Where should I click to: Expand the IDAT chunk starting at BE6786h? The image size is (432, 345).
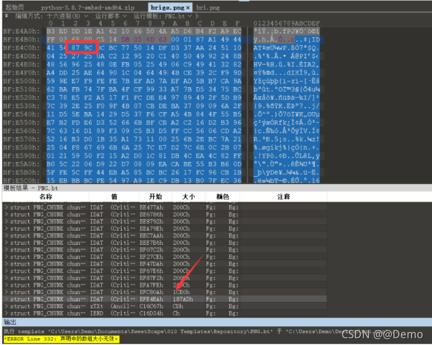click(6, 214)
